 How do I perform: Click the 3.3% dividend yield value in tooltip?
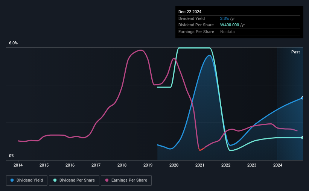pos(224,18)
